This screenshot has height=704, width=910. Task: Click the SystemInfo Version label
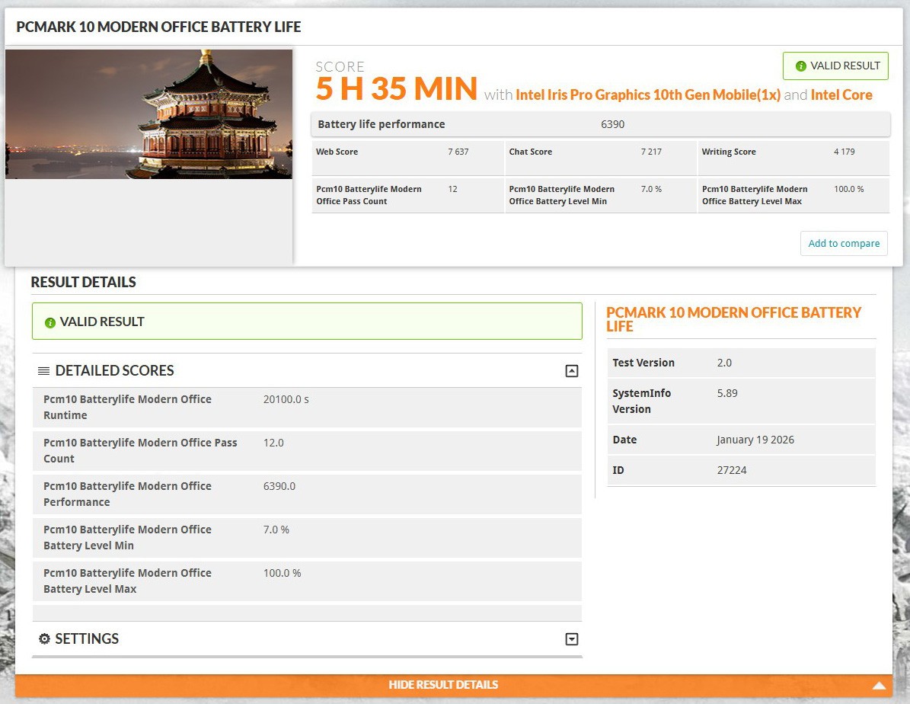[x=642, y=402]
